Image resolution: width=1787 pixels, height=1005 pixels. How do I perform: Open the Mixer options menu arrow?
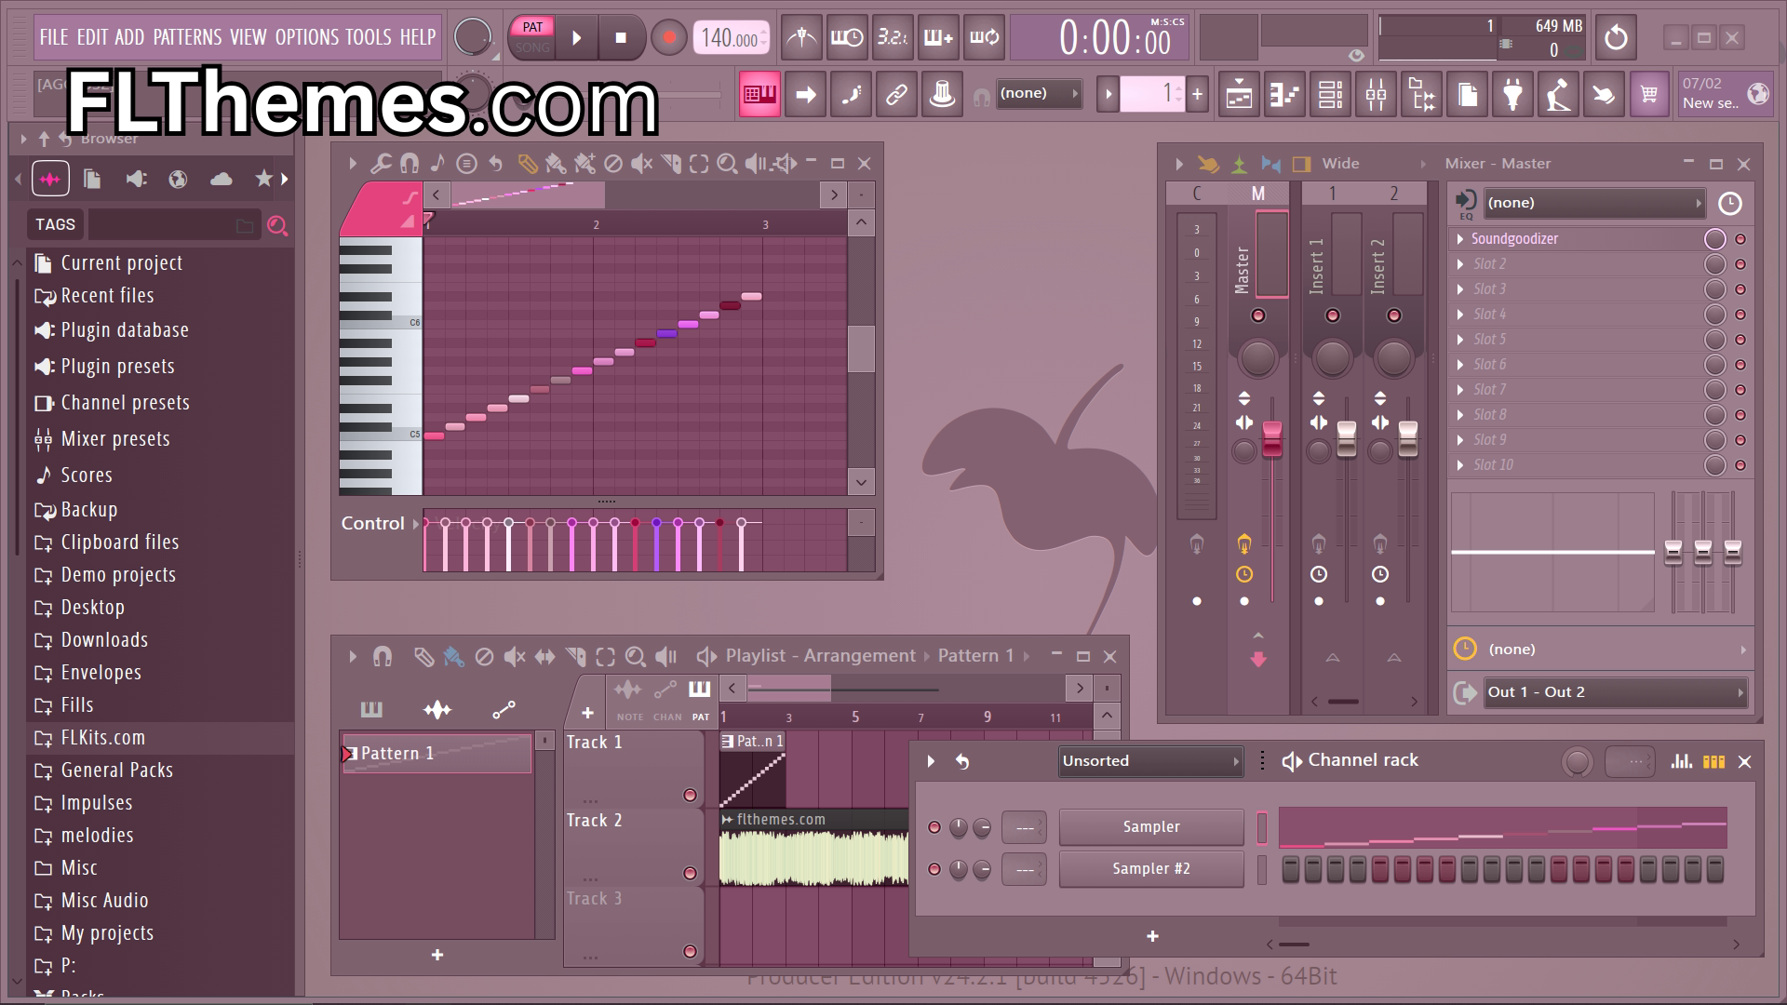(1178, 164)
